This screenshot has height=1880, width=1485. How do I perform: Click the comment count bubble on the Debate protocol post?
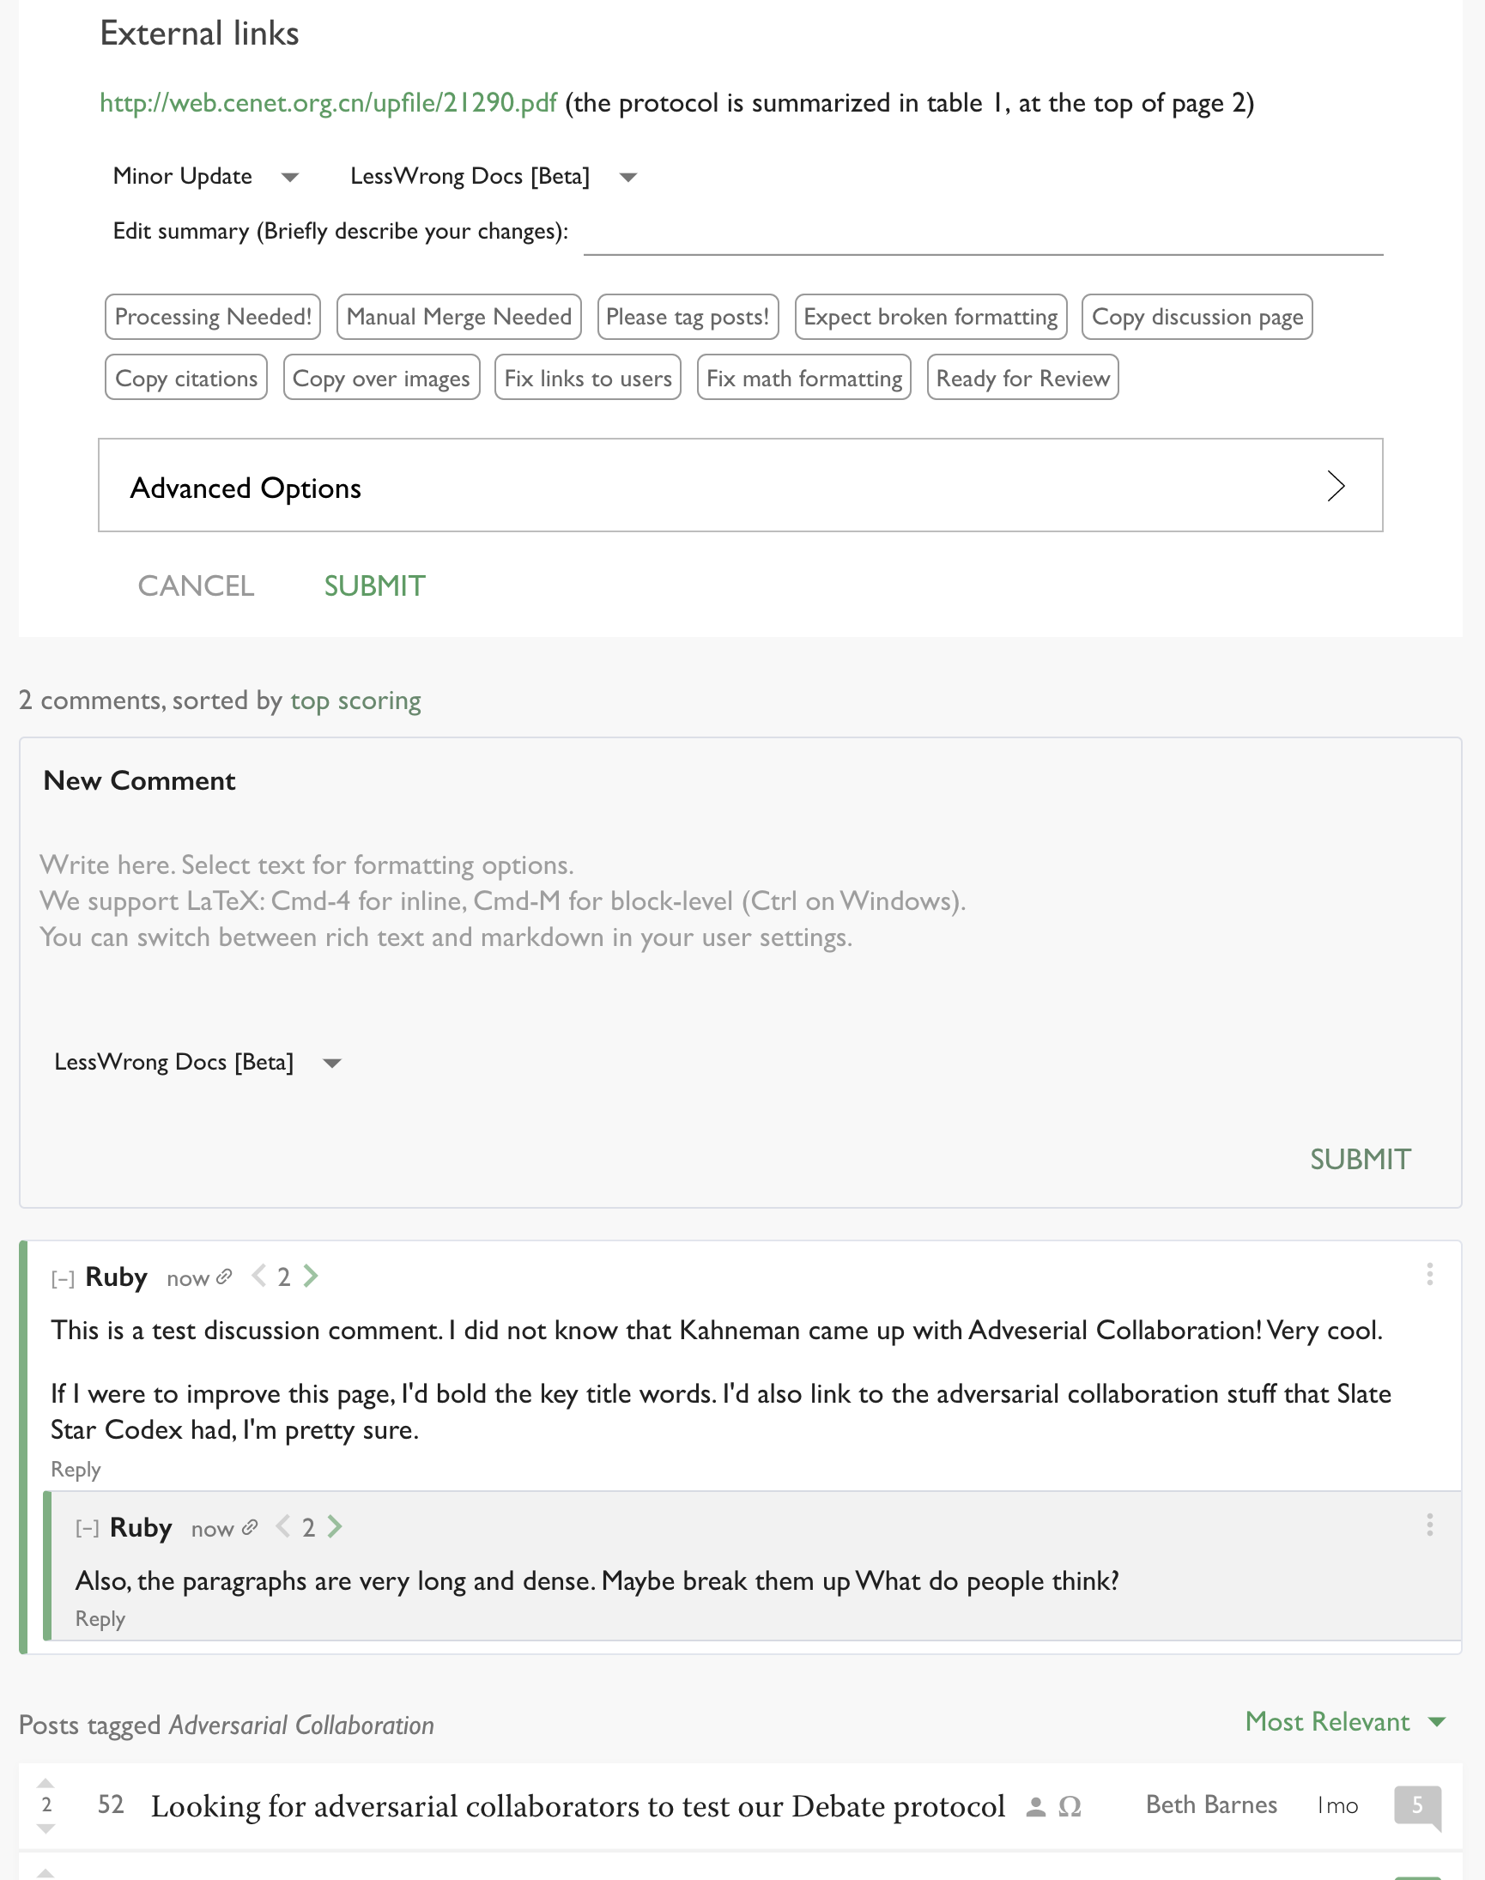(x=1416, y=1805)
